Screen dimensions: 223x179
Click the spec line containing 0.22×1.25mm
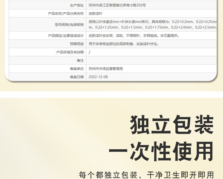click(153, 27)
